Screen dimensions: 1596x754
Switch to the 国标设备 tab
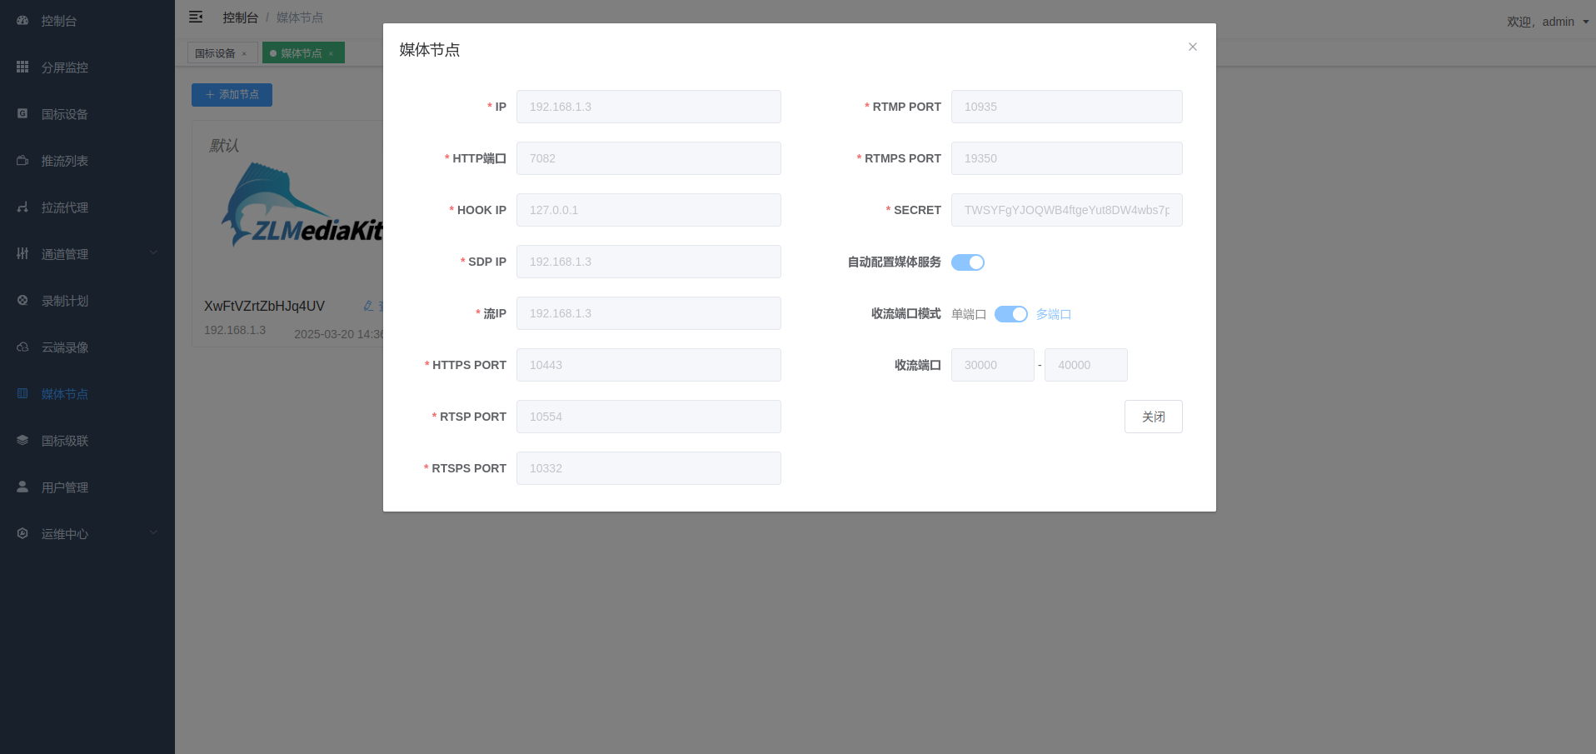[x=215, y=53]
